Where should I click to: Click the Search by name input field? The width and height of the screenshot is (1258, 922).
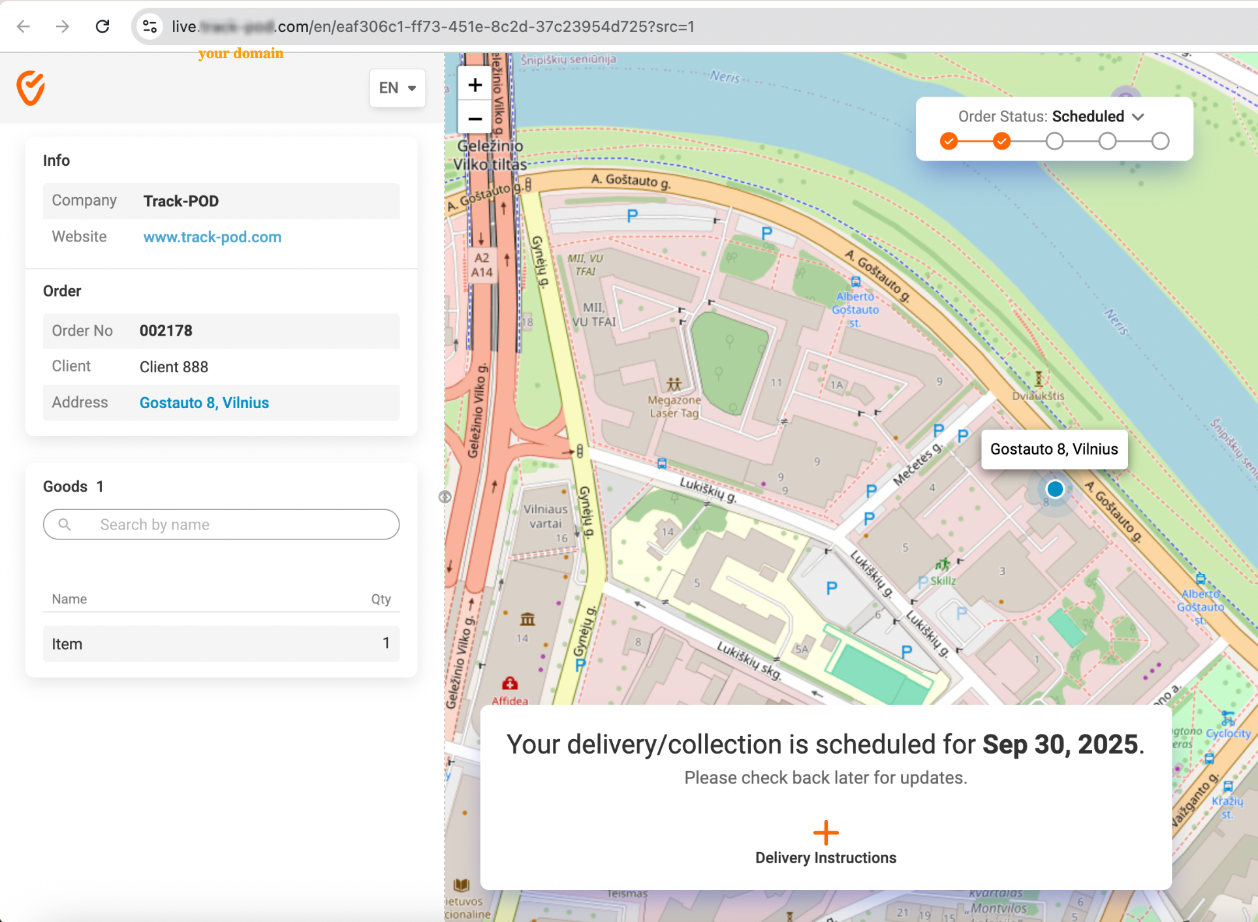point(221,524)
